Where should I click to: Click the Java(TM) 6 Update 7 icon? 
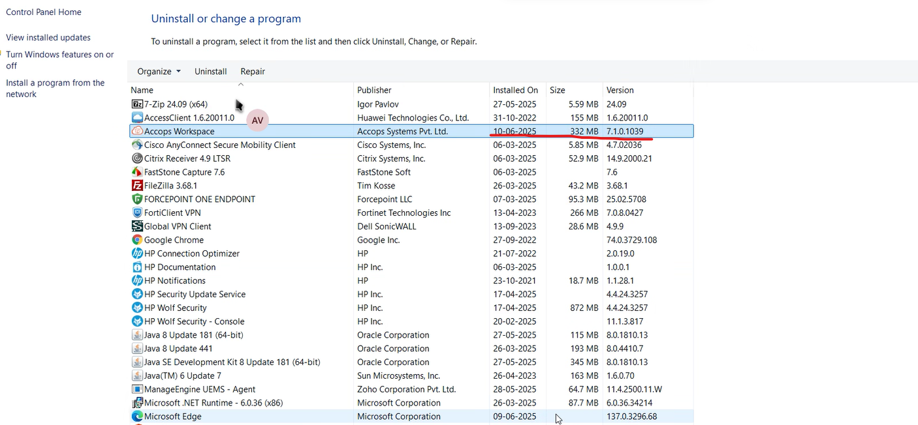point(137,376)
